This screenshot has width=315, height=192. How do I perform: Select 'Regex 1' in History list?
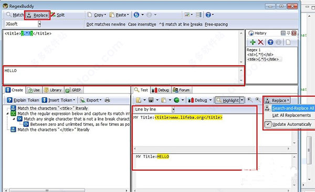point(254,50)
